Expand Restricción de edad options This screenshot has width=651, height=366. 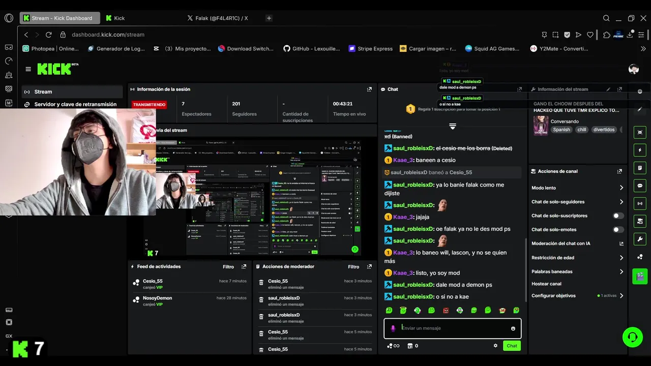(x=621, y=258)
